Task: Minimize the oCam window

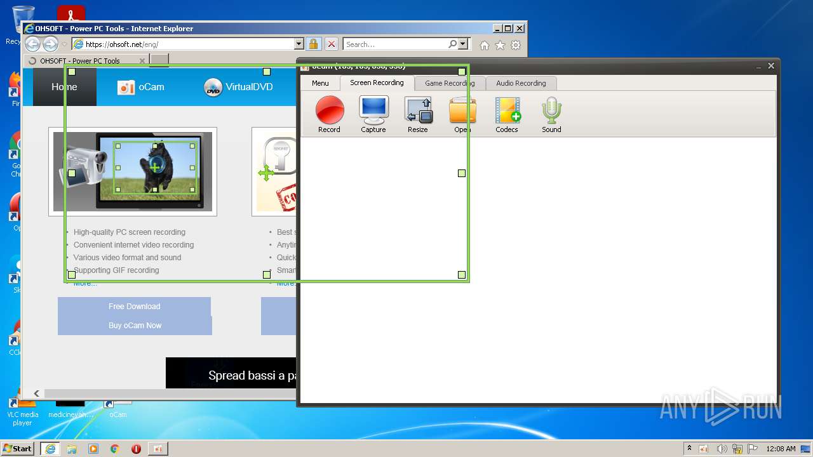Action: [758, 66]
